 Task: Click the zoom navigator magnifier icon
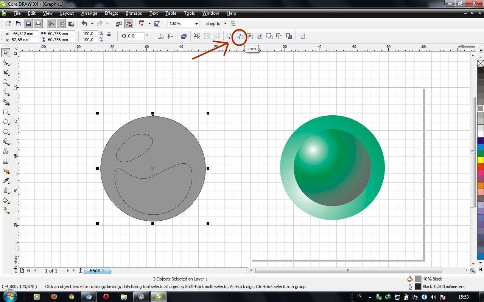coord(473,270)
